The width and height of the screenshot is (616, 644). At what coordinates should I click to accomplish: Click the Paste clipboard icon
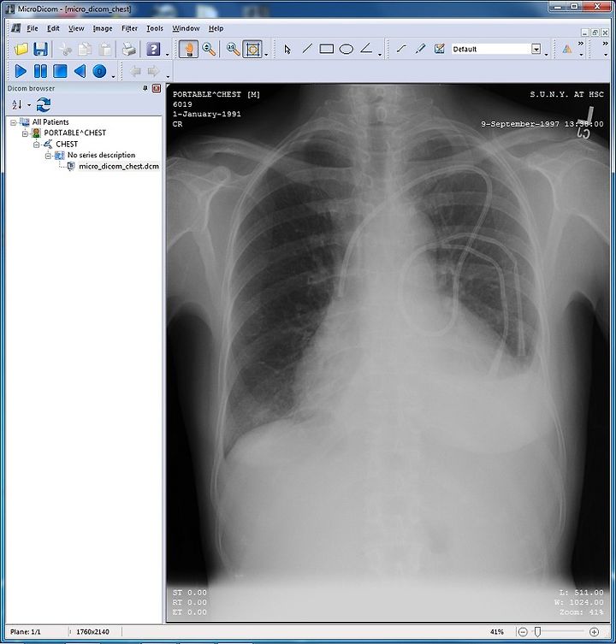[105, 50]
